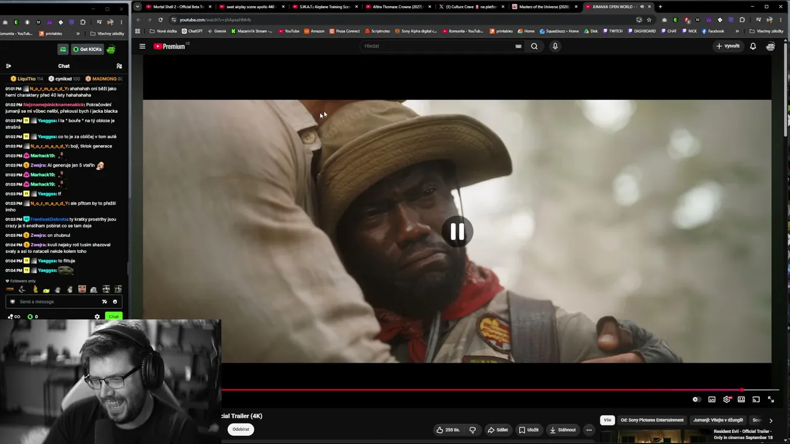Switch to the swat airplay scene tab
Viewport: 790px width, 444px height.
tap(251, 7)
